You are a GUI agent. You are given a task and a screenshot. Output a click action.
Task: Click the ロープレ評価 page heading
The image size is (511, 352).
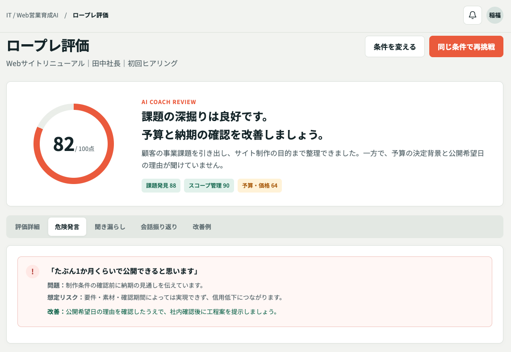point(48,46)
